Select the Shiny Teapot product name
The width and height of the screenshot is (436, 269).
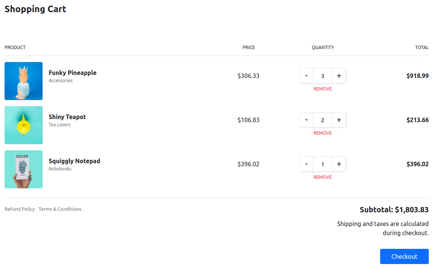coord(67,117)
